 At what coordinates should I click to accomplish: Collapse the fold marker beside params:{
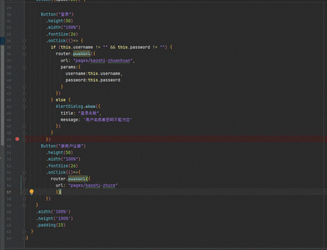pyautogui.click(x=24, y=67)
